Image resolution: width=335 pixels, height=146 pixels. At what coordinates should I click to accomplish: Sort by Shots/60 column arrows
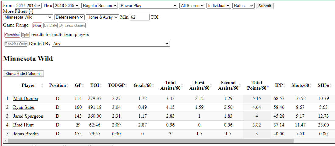click(311, 86)
